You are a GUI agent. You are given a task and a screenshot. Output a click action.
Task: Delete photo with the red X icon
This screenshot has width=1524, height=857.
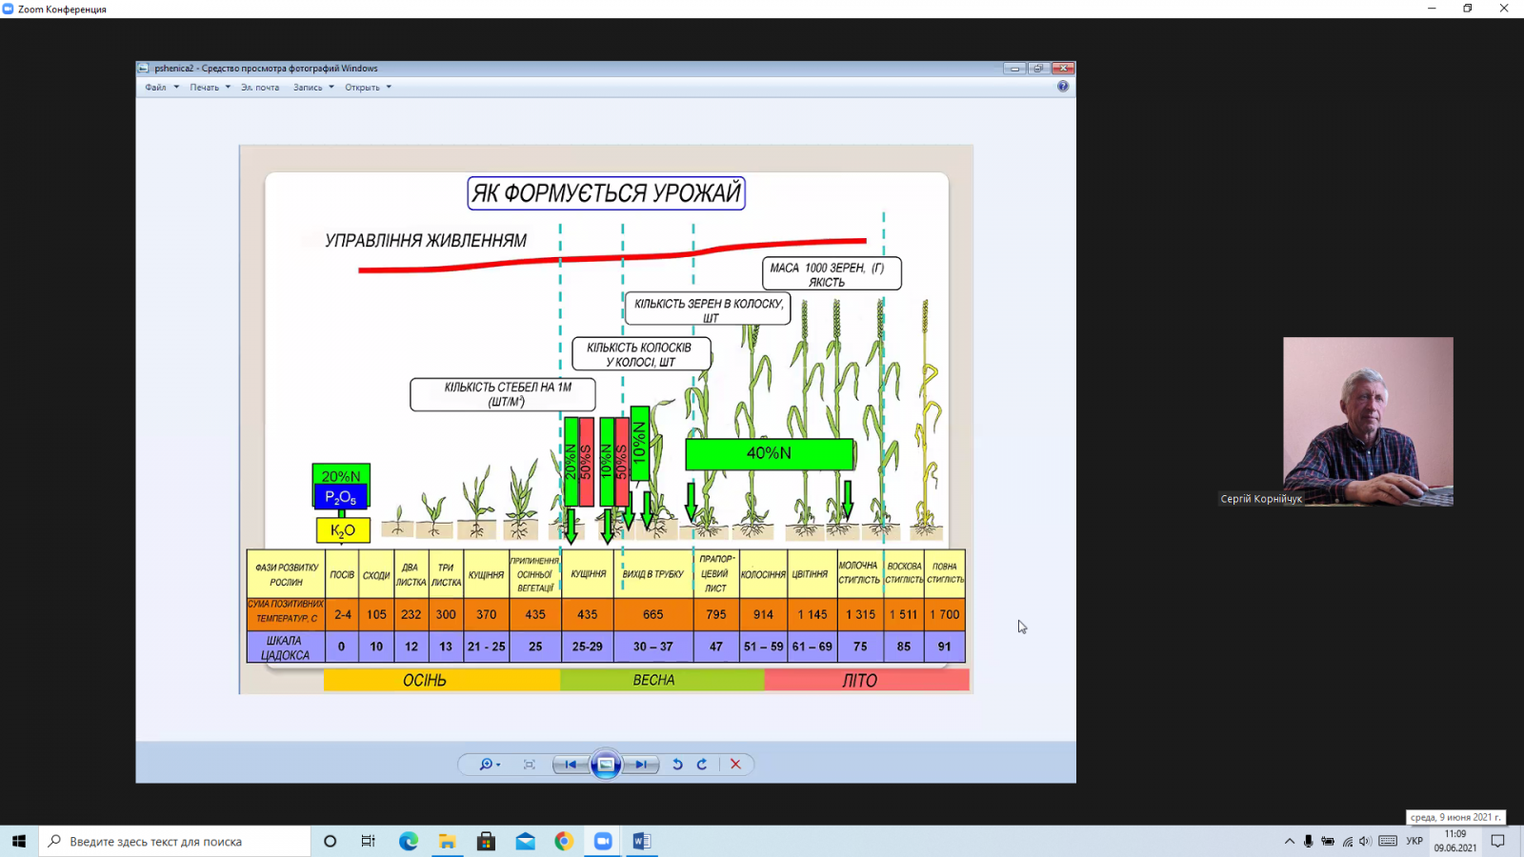click(735, 765)
